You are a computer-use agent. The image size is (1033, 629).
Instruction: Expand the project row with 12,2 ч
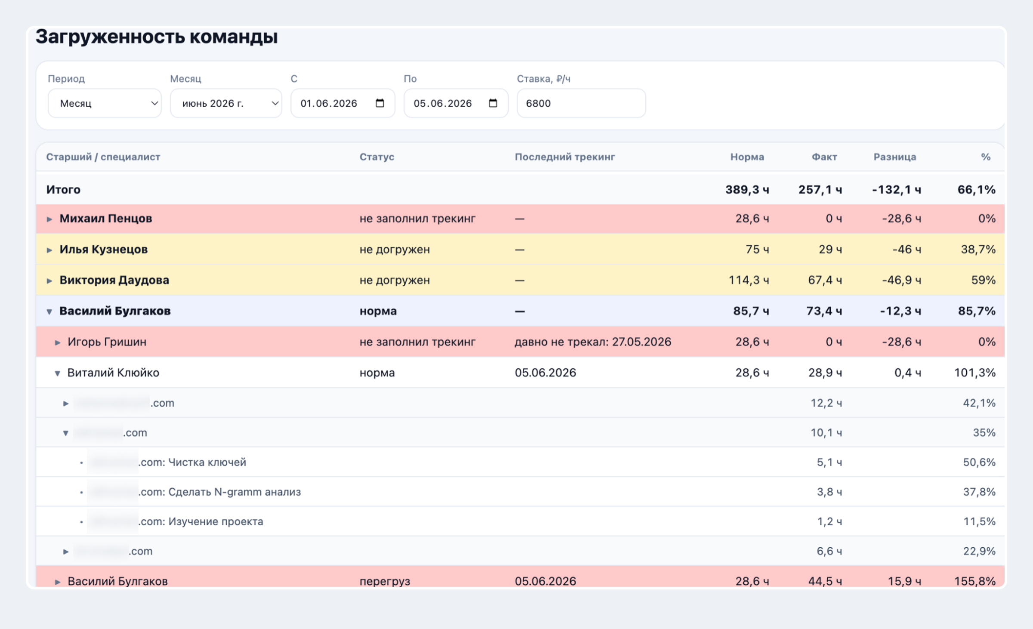tap(66, 404)
